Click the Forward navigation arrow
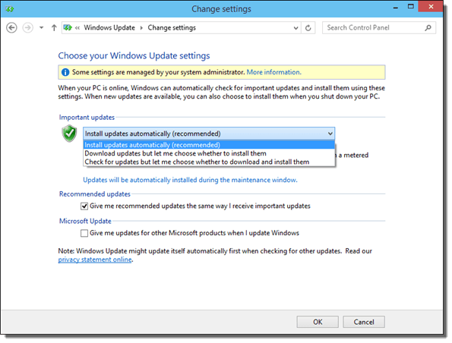 point(27,28)
